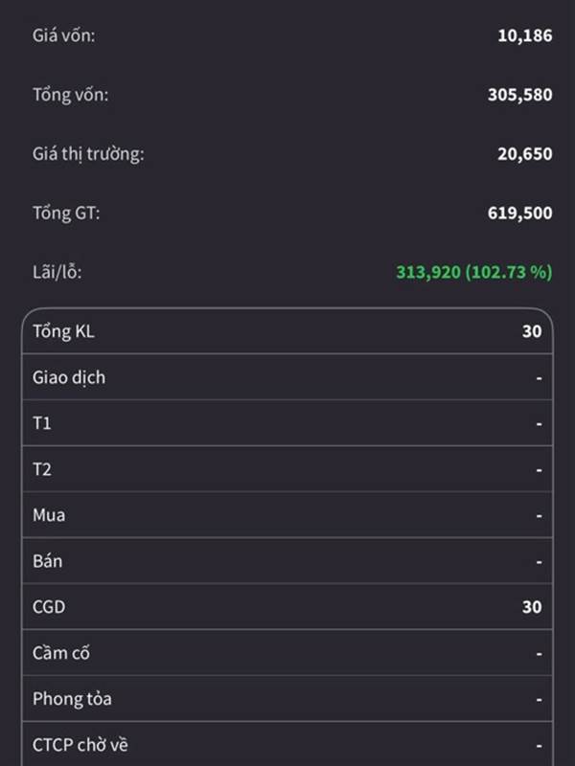575x766 pixels.
Task: Tap the Tổng vốn amount 305,580
Action: [519, 95]
